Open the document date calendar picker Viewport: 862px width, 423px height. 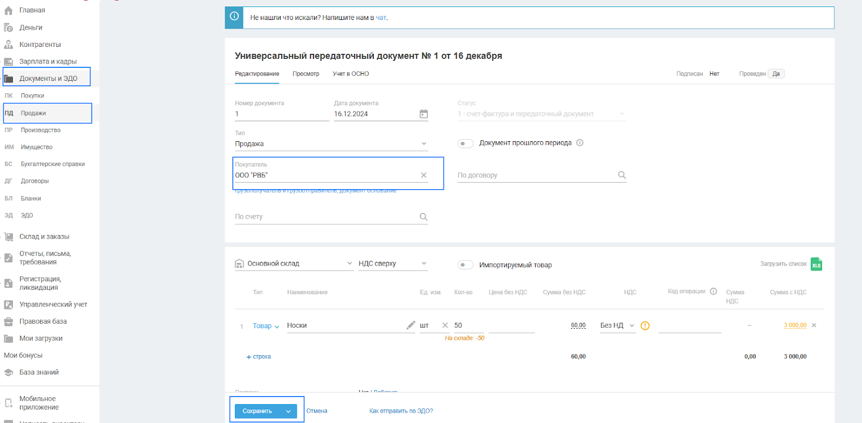pyautogui.click(x=423, y=114)
